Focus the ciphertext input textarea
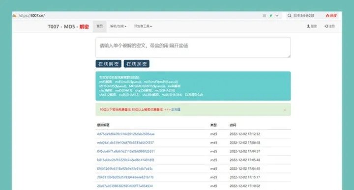354x190 pixels. click(193, 48)
